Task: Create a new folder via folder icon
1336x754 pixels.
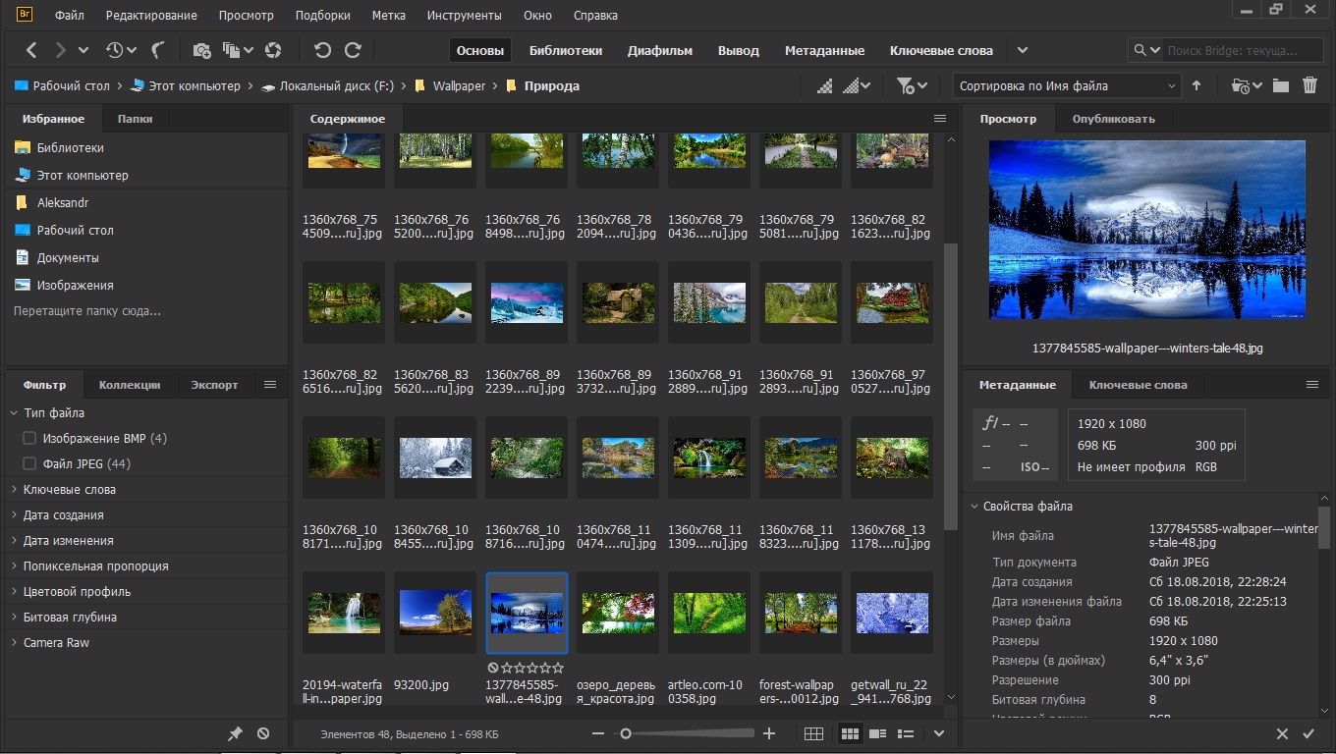Action: [x=1280, y=86]
